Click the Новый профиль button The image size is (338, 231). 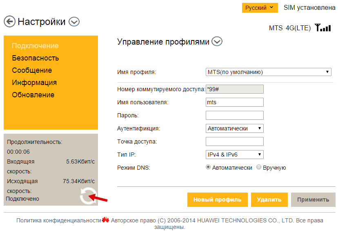tap(217, 200)
